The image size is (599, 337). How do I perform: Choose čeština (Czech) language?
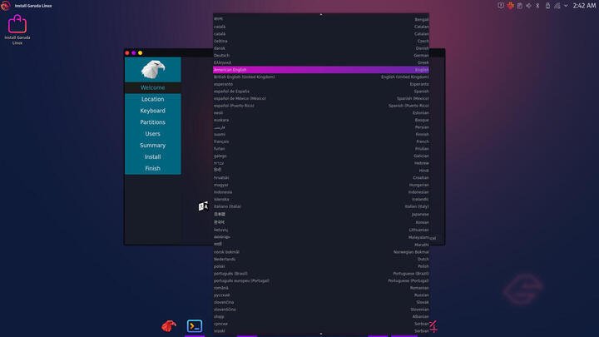321,41
